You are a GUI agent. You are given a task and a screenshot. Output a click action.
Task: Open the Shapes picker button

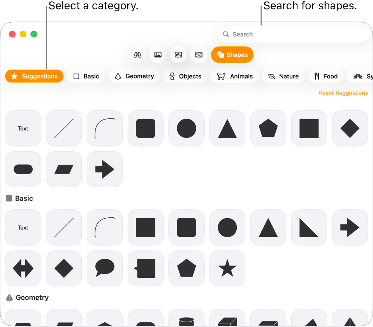(232, 55)
